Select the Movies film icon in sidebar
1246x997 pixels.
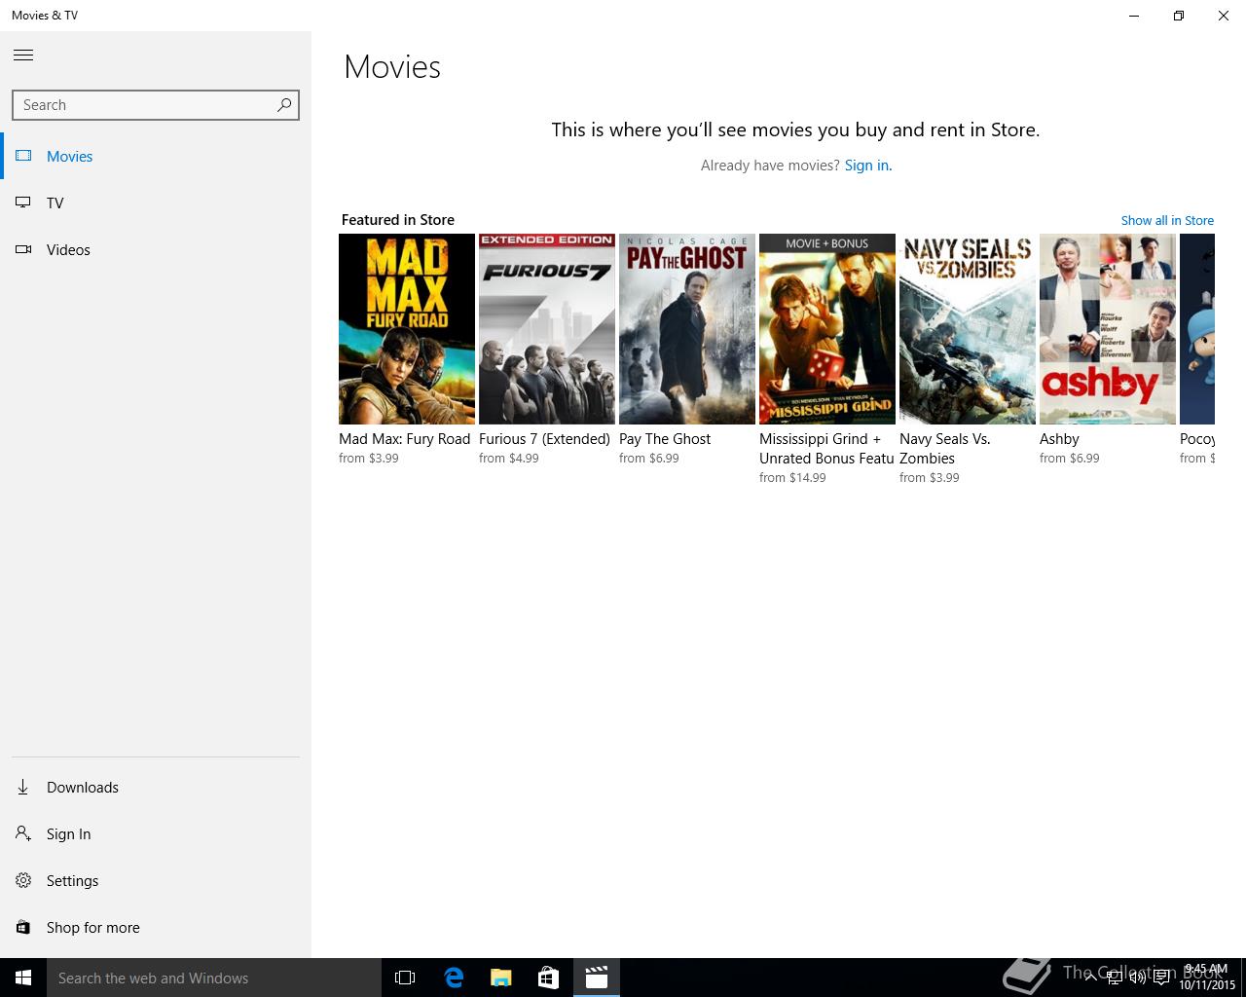[23, 156]
